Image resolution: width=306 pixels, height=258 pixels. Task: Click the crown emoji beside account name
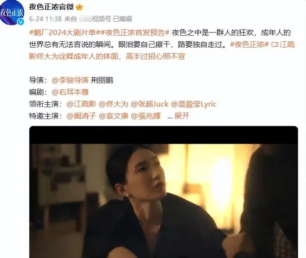pos(79,7)
